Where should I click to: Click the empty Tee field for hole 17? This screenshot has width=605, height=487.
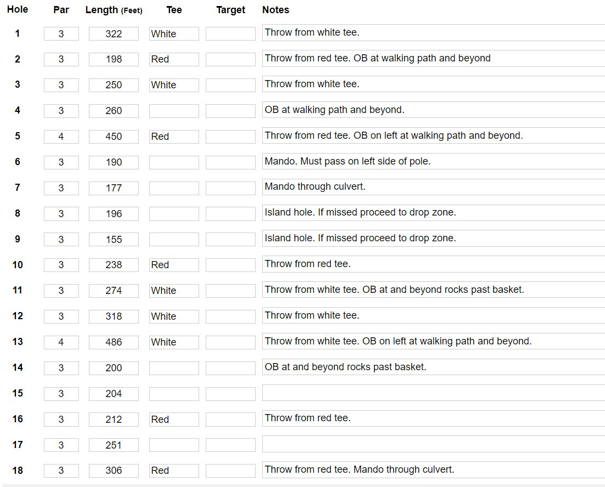coord(174,445)
